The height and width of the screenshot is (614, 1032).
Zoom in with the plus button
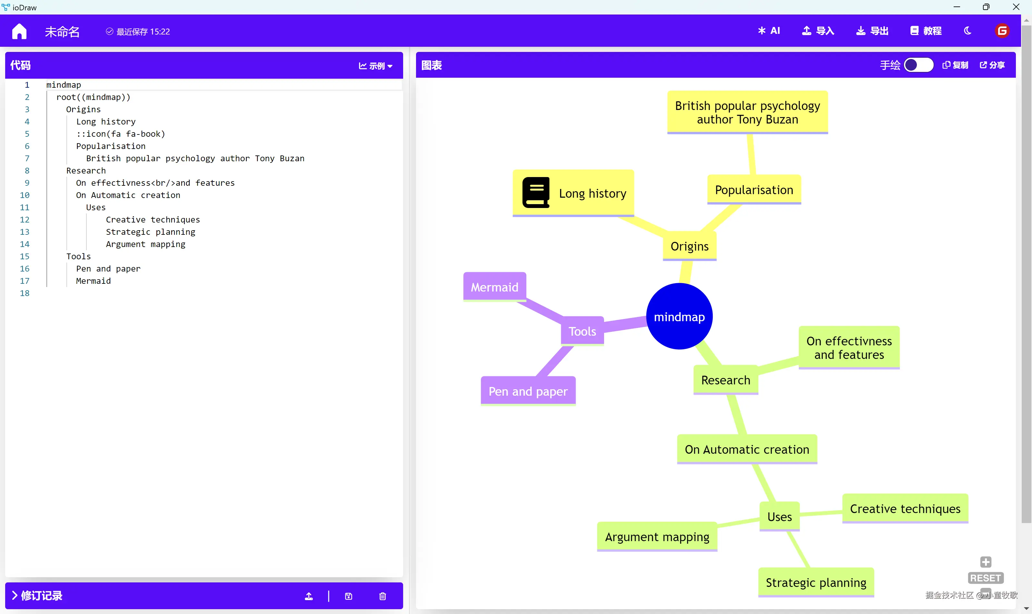click(x=986, y=561)
